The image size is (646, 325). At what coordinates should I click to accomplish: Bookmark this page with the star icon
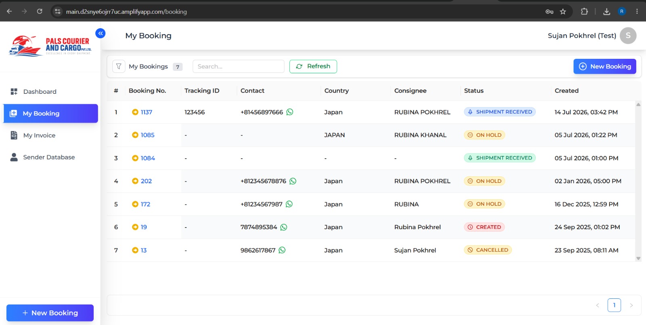point(563,11)
